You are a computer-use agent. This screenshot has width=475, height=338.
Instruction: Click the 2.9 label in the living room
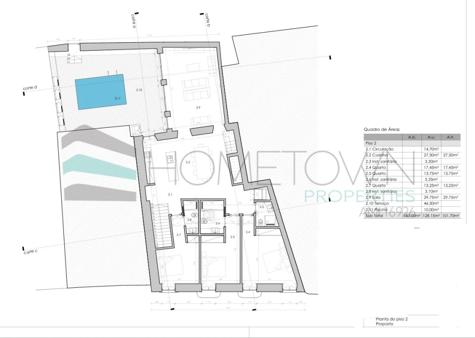coord(198,108)
